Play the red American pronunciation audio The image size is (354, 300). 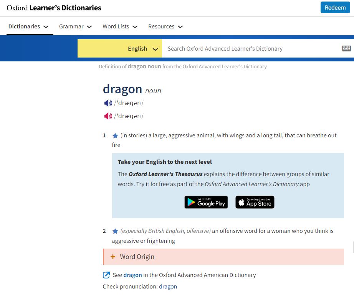[108, 116]
